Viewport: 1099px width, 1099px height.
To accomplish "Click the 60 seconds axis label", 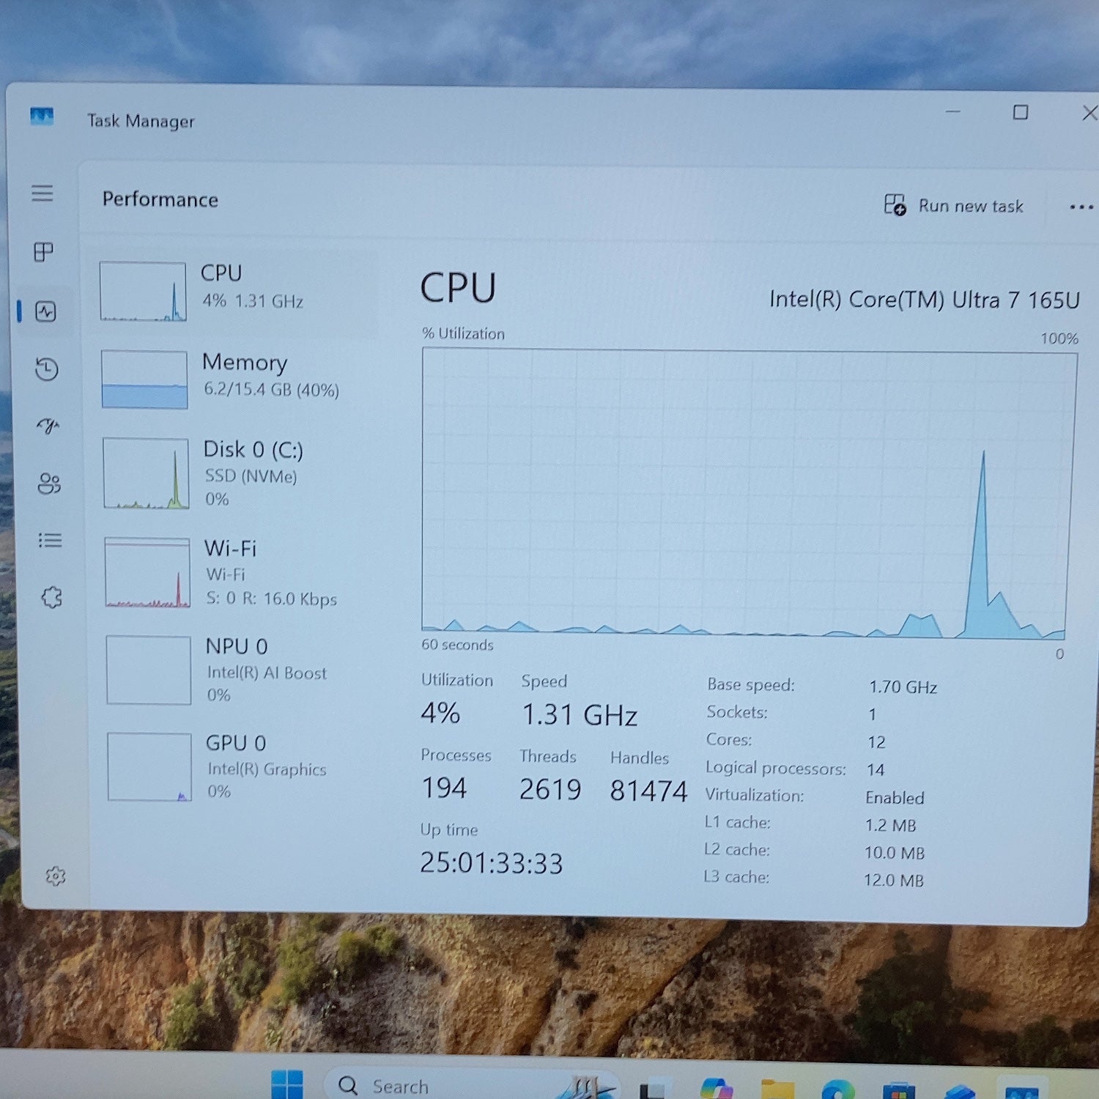I will [x=457, y=645].
